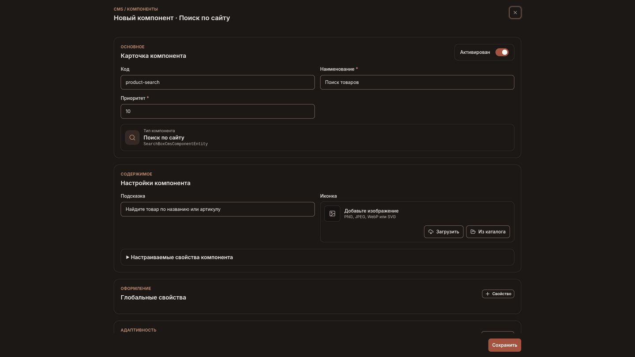Click the cloud upload icon in Загрузить
635x357 pixels.
[x=431, y=232]
